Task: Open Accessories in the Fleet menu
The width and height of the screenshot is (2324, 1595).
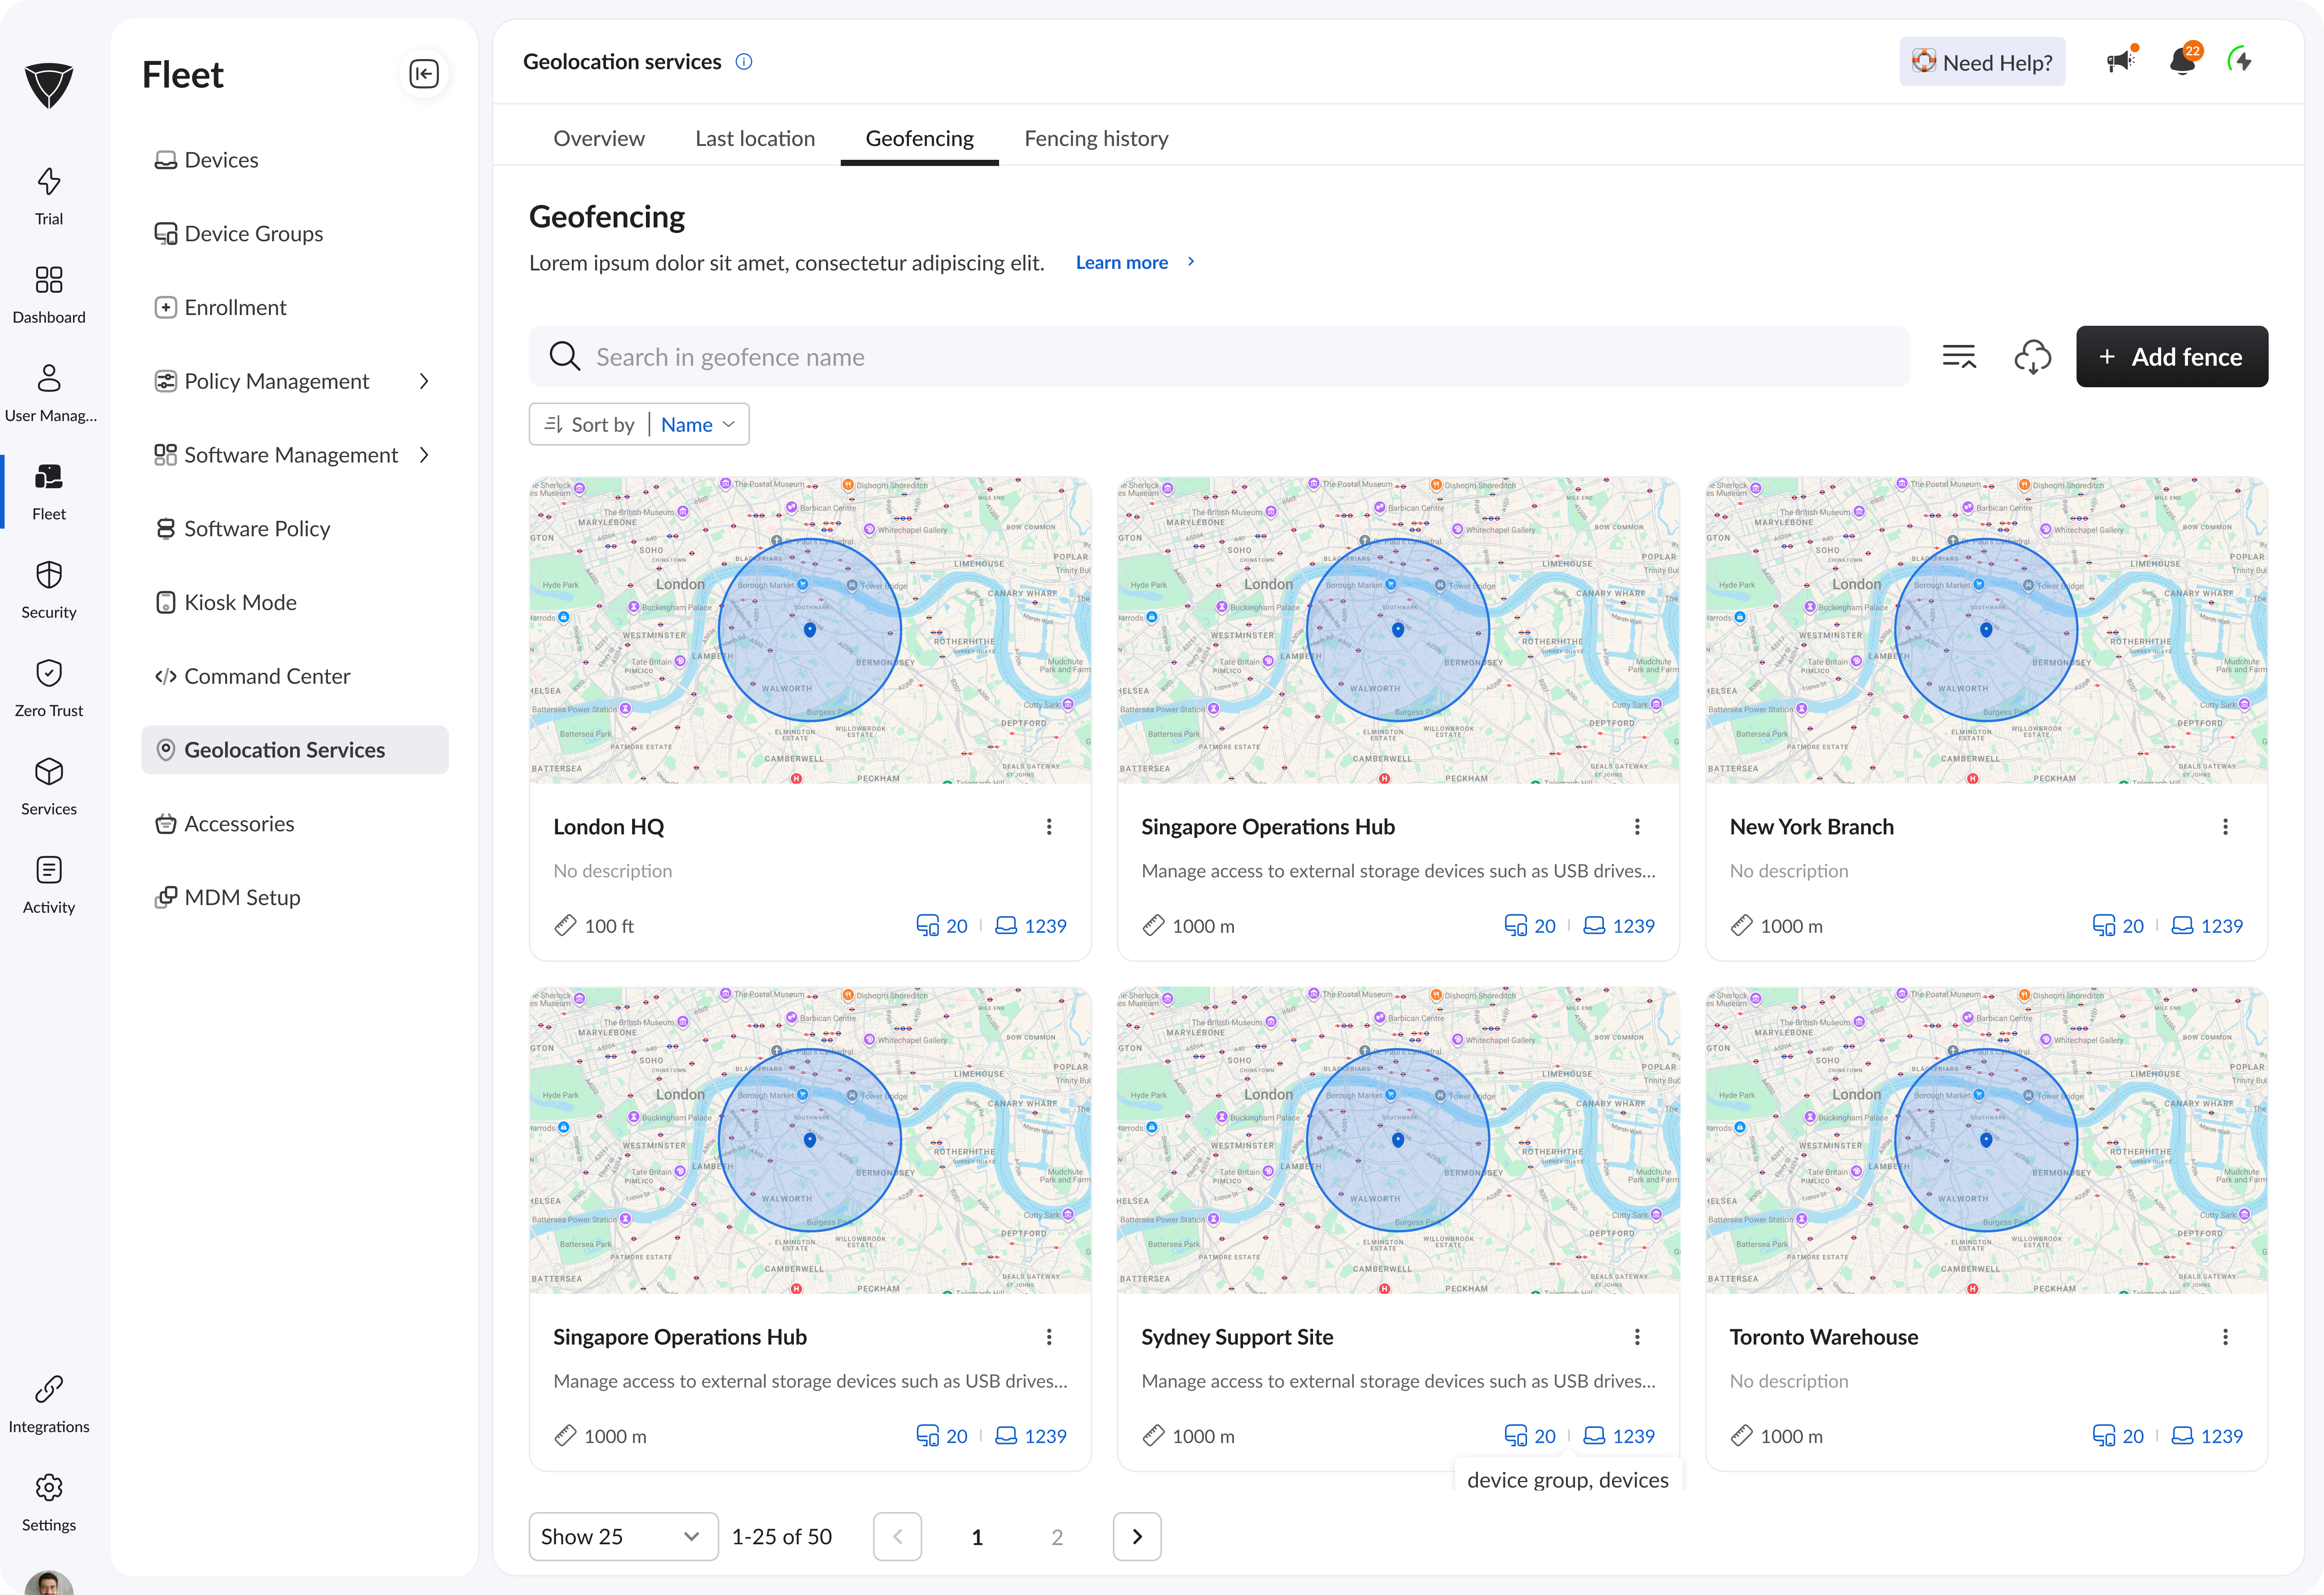Action: 295,824
